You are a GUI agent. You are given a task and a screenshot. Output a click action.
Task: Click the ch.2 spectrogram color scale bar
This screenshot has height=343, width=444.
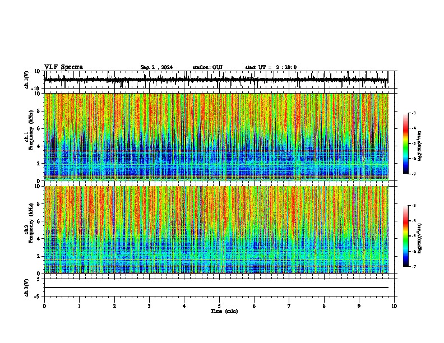point(405,236)
